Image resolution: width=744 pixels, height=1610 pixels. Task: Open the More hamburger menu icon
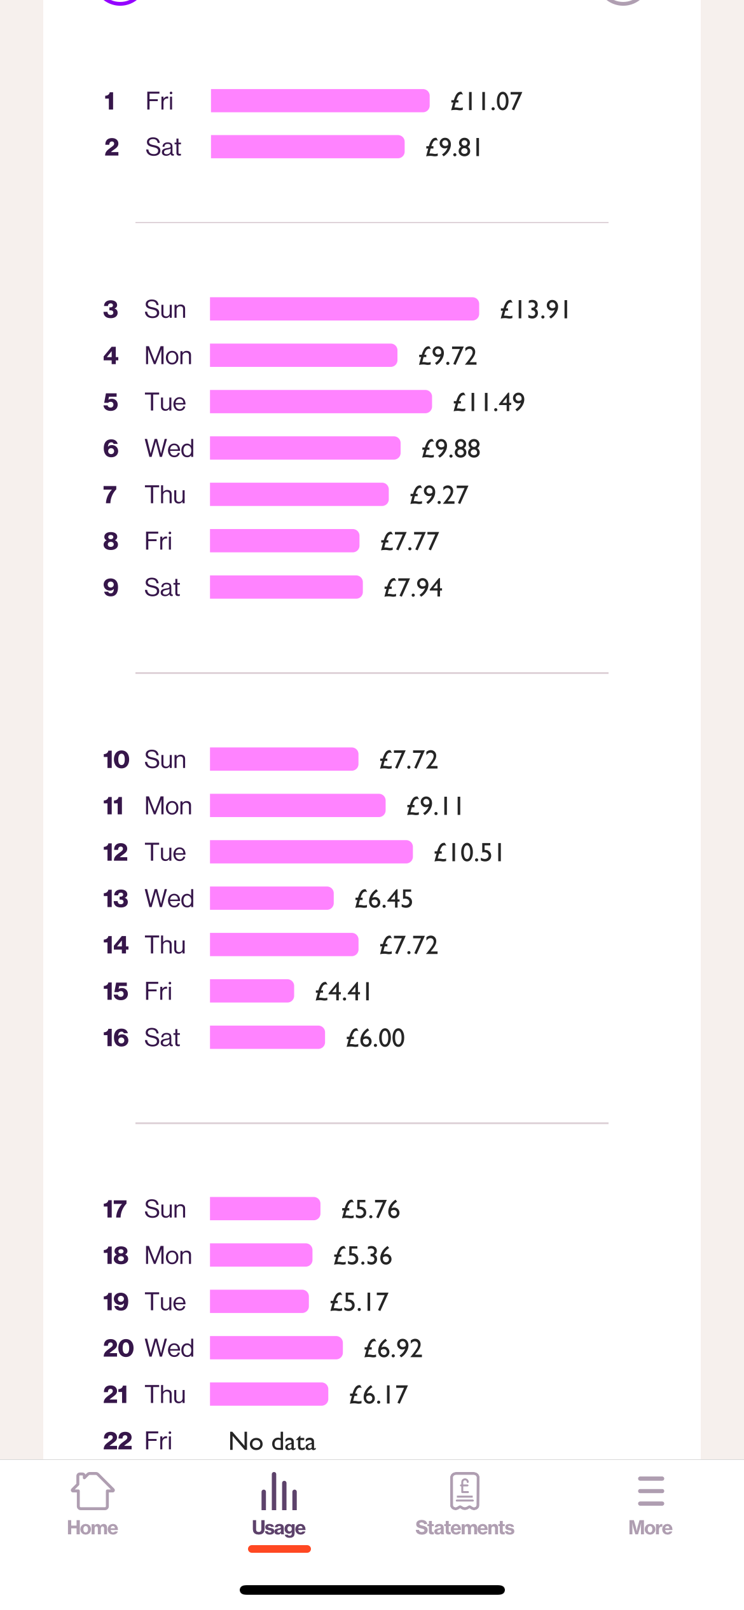tap(651, 1491)
